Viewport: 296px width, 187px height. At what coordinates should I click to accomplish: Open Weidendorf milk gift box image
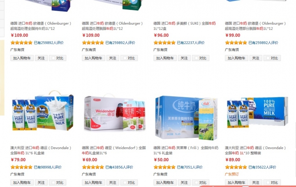click(115, 112)
